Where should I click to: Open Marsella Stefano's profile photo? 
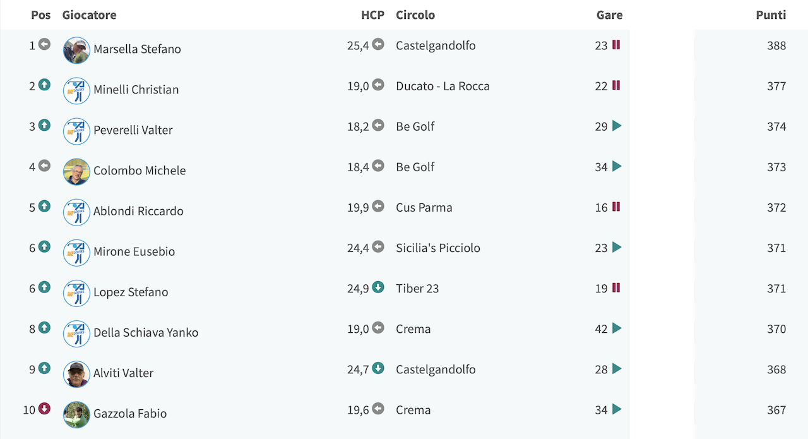point(76,50)
